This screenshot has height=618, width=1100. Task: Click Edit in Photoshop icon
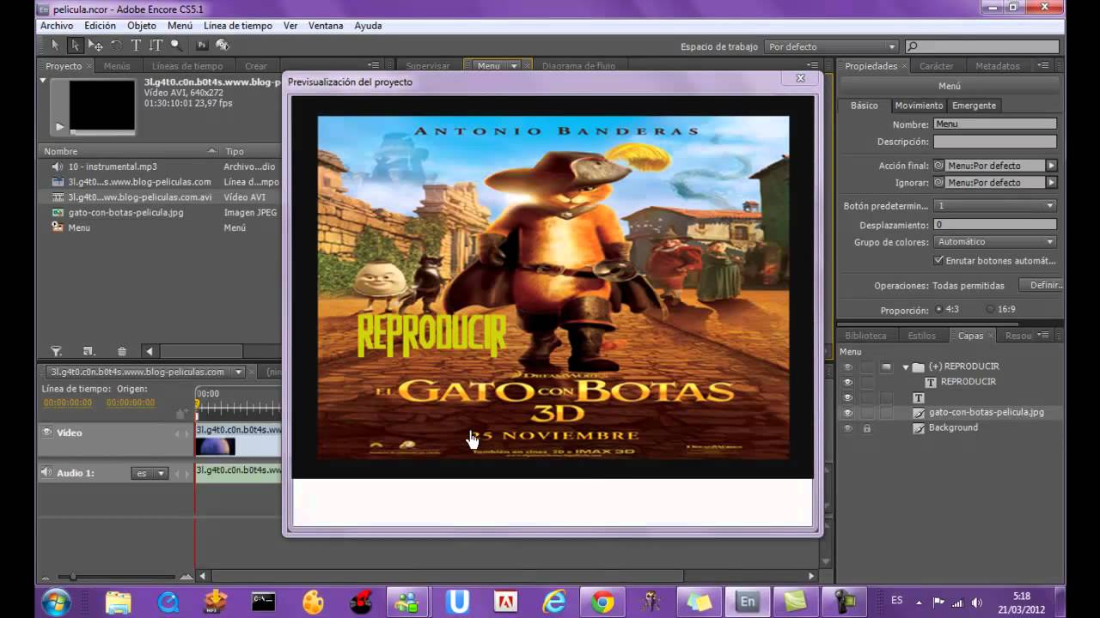[x=203, y=45]
